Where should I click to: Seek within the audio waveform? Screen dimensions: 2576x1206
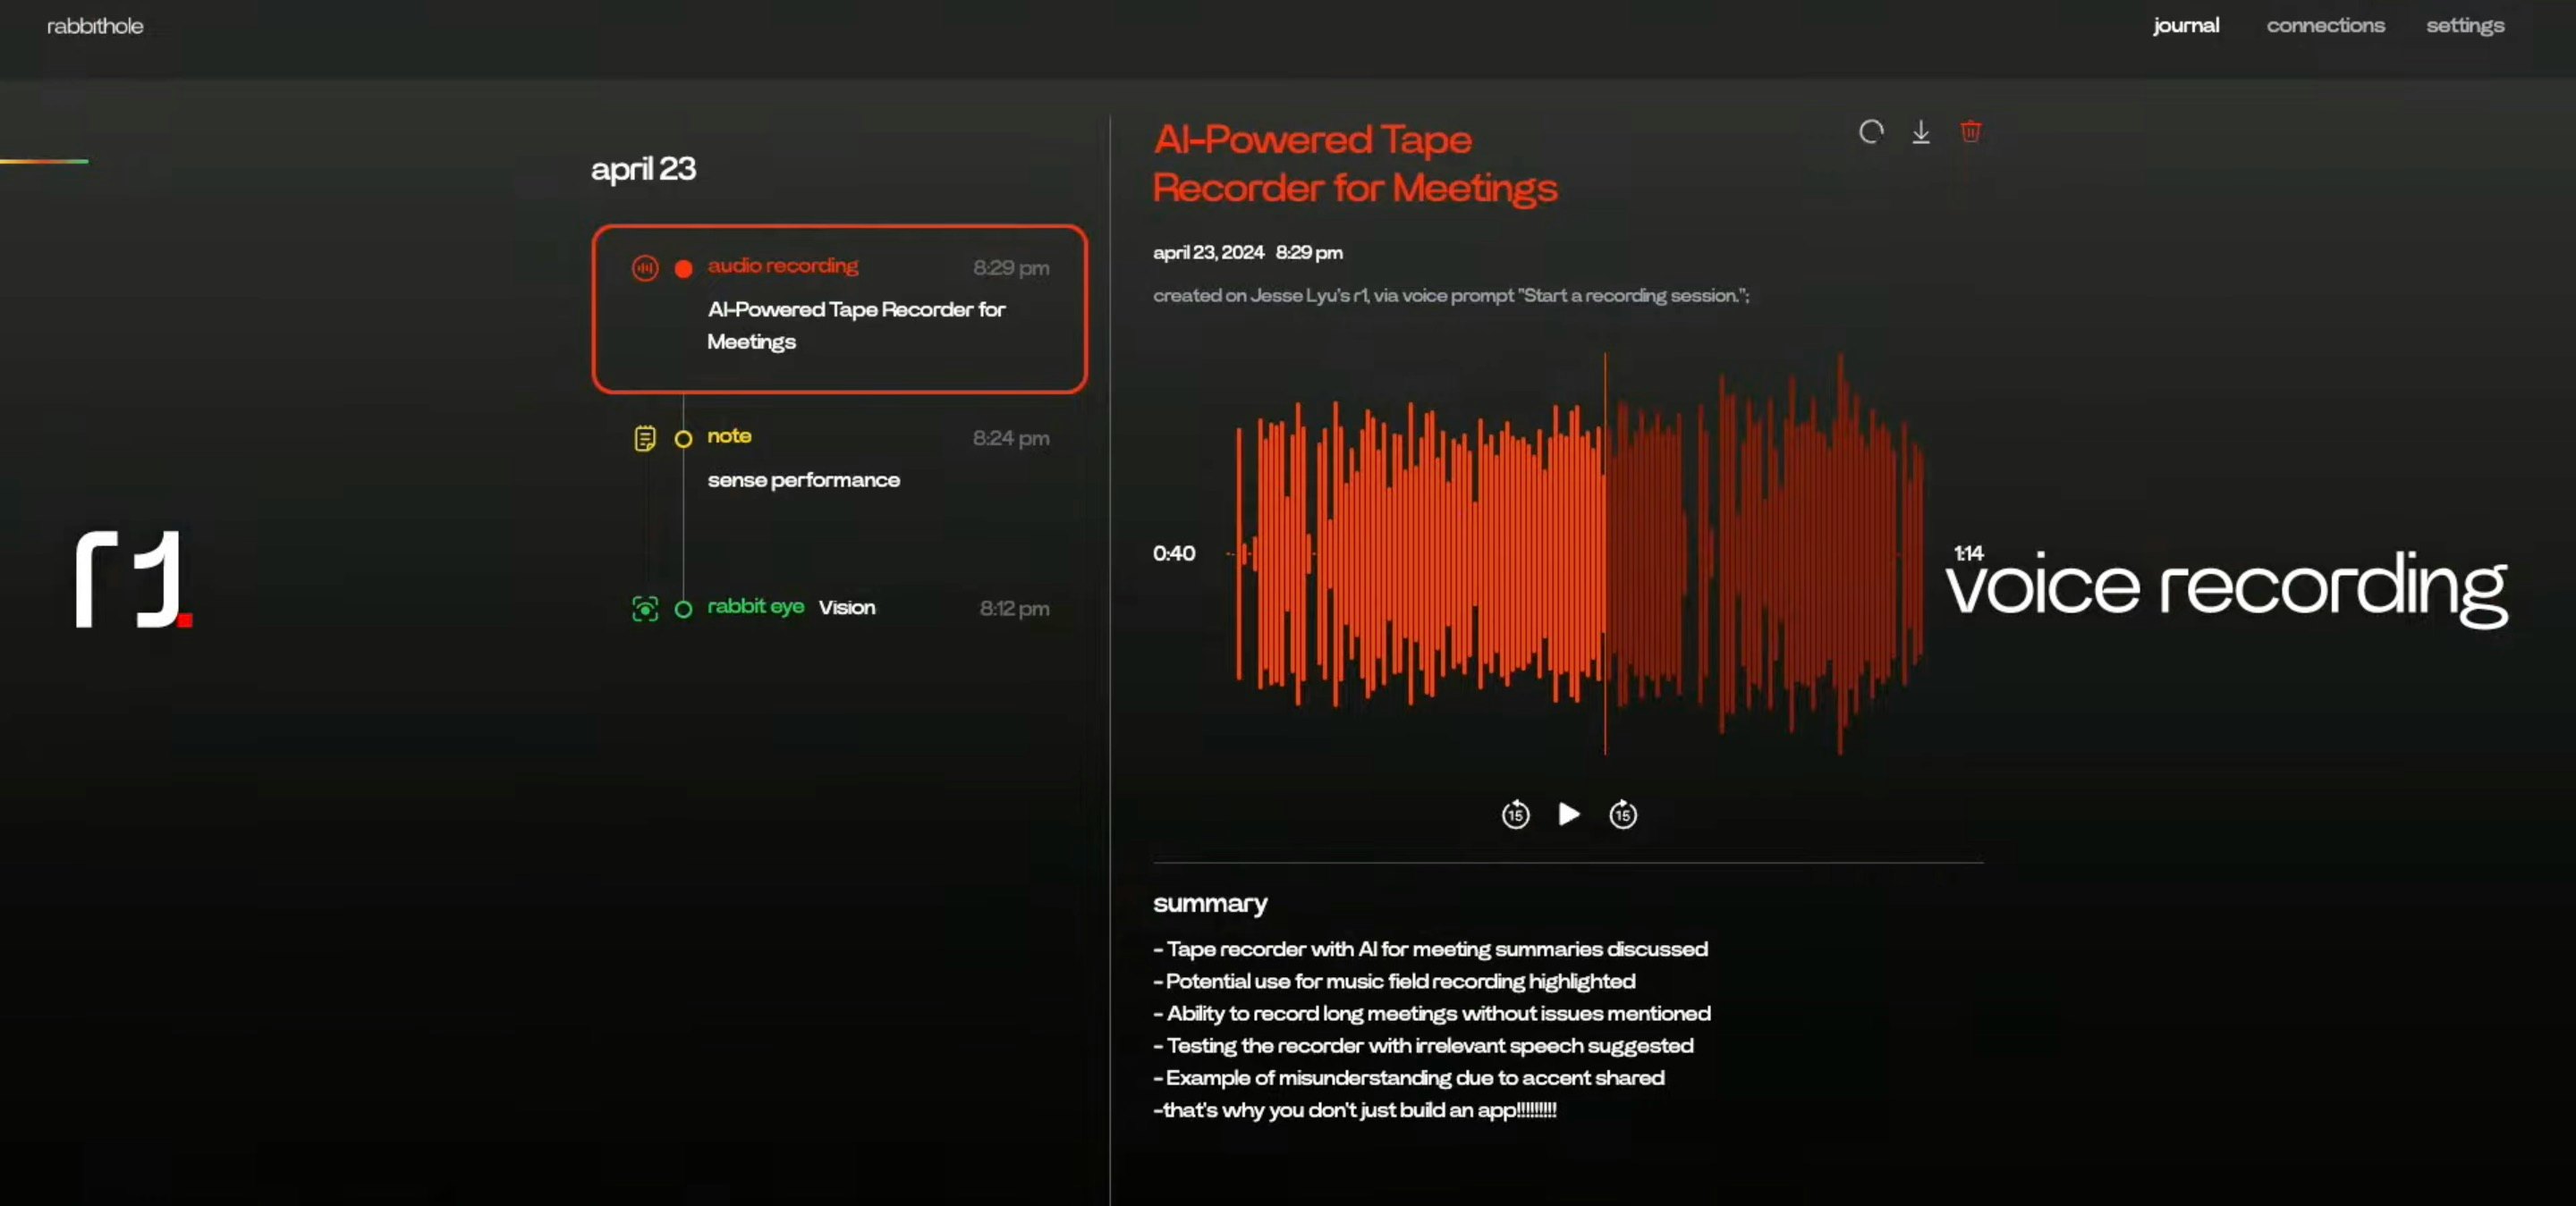point(1575,552)
